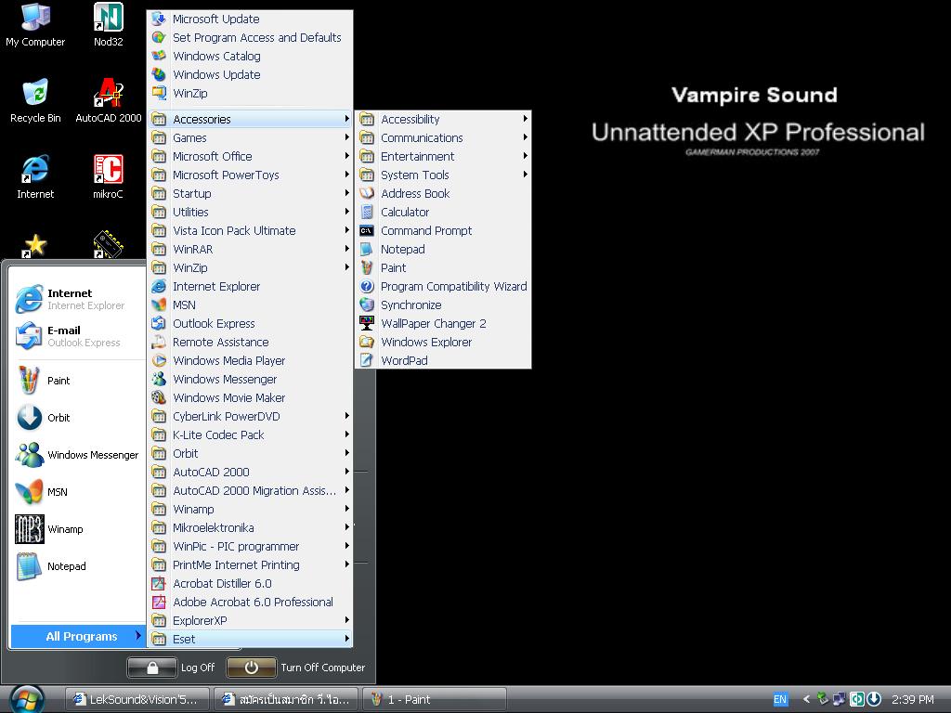Click Turn Off Computer button
This screenshot has height=713, width=951.
tap(296, 668)
